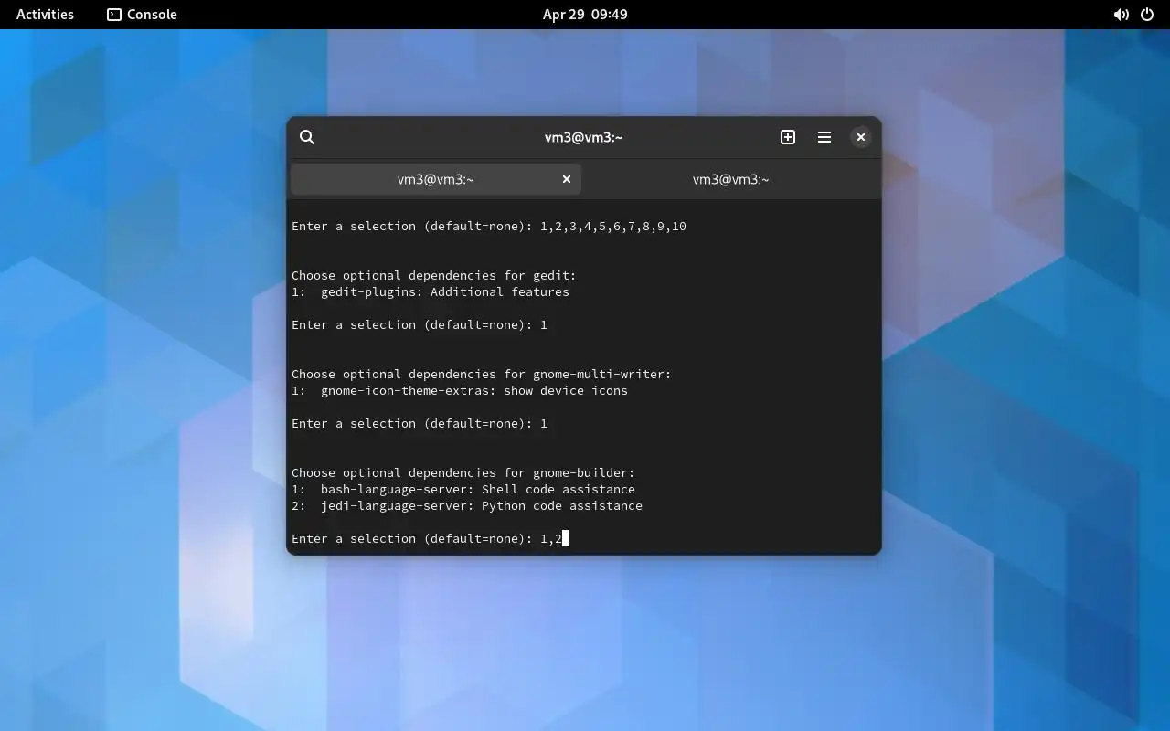Click the prompt line ending with 1,2 cursor

431,539
